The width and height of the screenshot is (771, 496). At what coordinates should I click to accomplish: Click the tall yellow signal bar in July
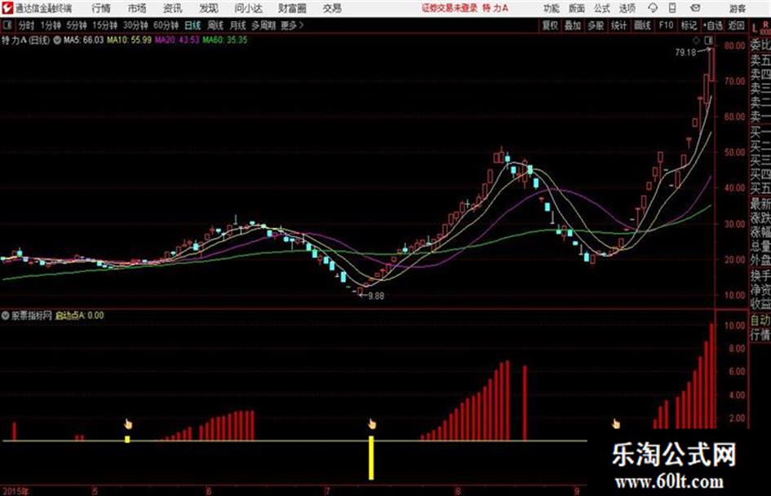point(371,458)
